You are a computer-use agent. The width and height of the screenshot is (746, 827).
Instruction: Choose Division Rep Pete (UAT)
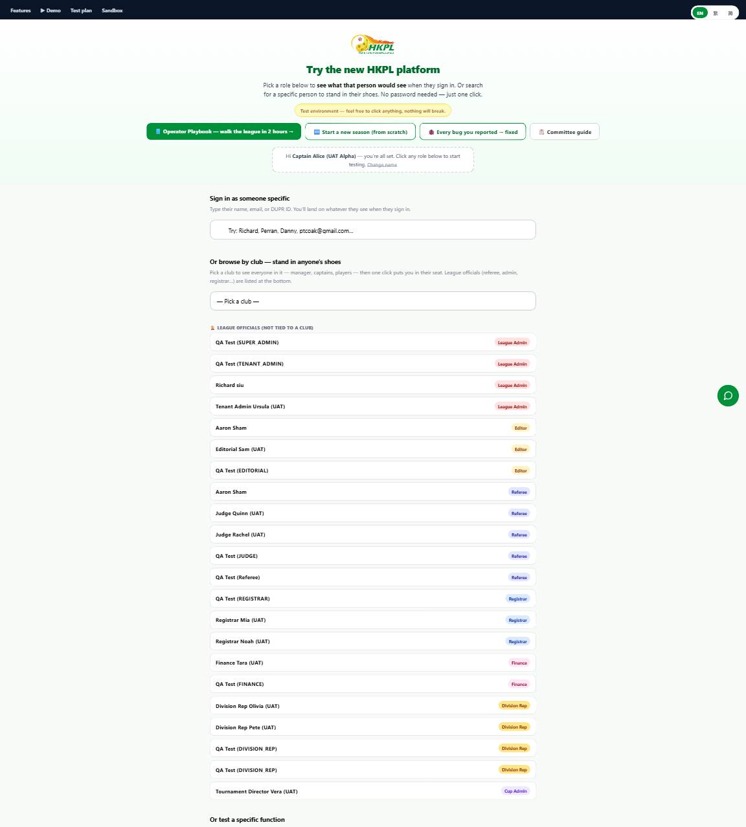[x=373, y=727]
